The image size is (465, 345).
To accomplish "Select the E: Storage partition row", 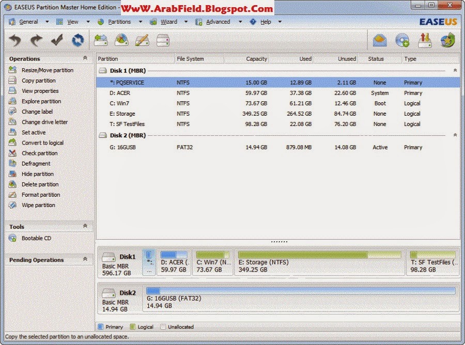I will 278,114.
